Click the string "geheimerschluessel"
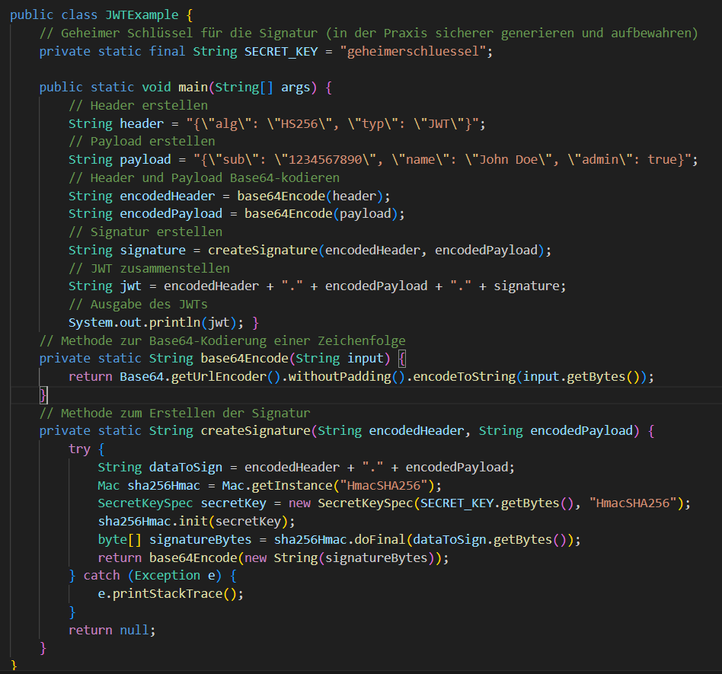Screen dimensions: 722x674 coord(413,51)
